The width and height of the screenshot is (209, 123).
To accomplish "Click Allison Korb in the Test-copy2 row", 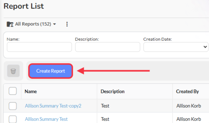I will coord(189,106).
